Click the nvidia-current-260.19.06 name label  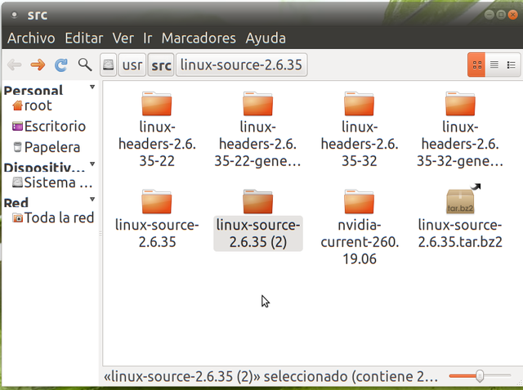click(360, 242)
